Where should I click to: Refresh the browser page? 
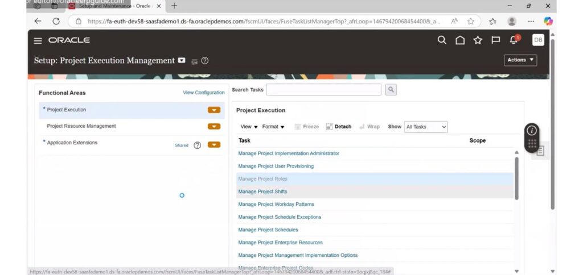point(56,21)
